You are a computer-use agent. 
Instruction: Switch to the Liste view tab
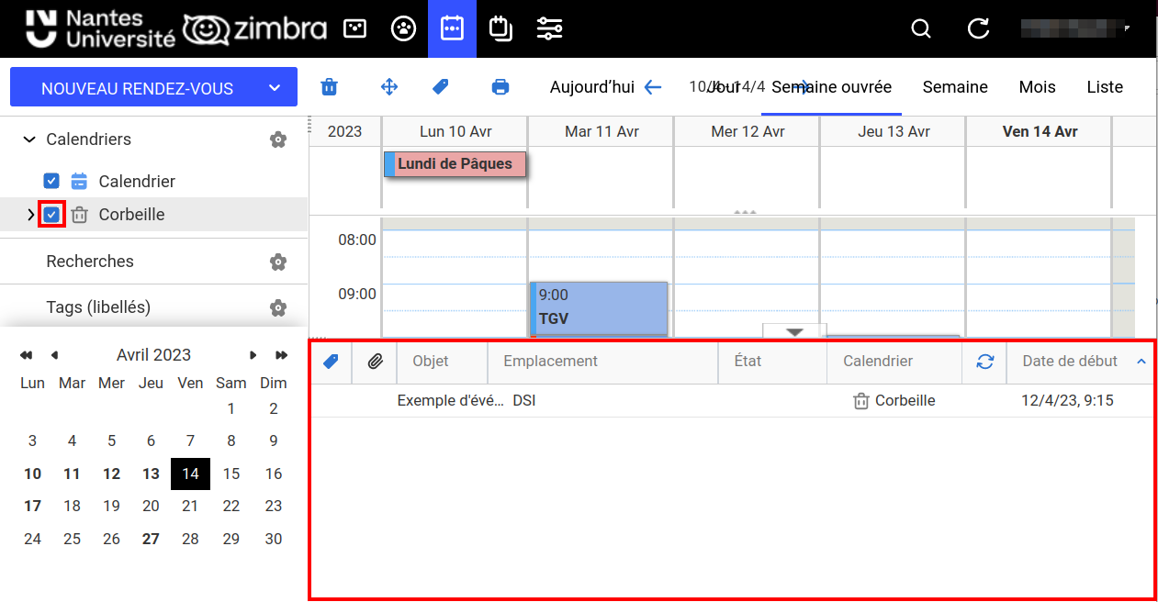1104,86
